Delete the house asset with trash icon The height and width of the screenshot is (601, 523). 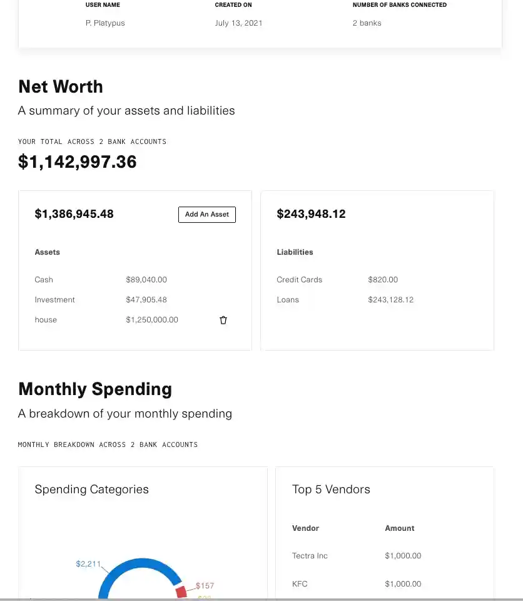[223, 320]
